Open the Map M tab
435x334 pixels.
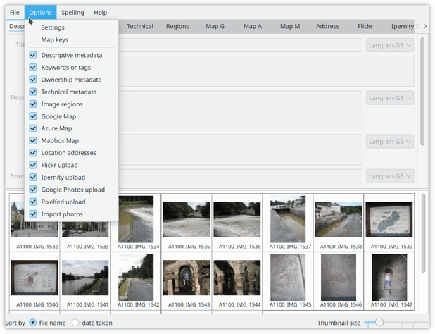tap(290, 26)
